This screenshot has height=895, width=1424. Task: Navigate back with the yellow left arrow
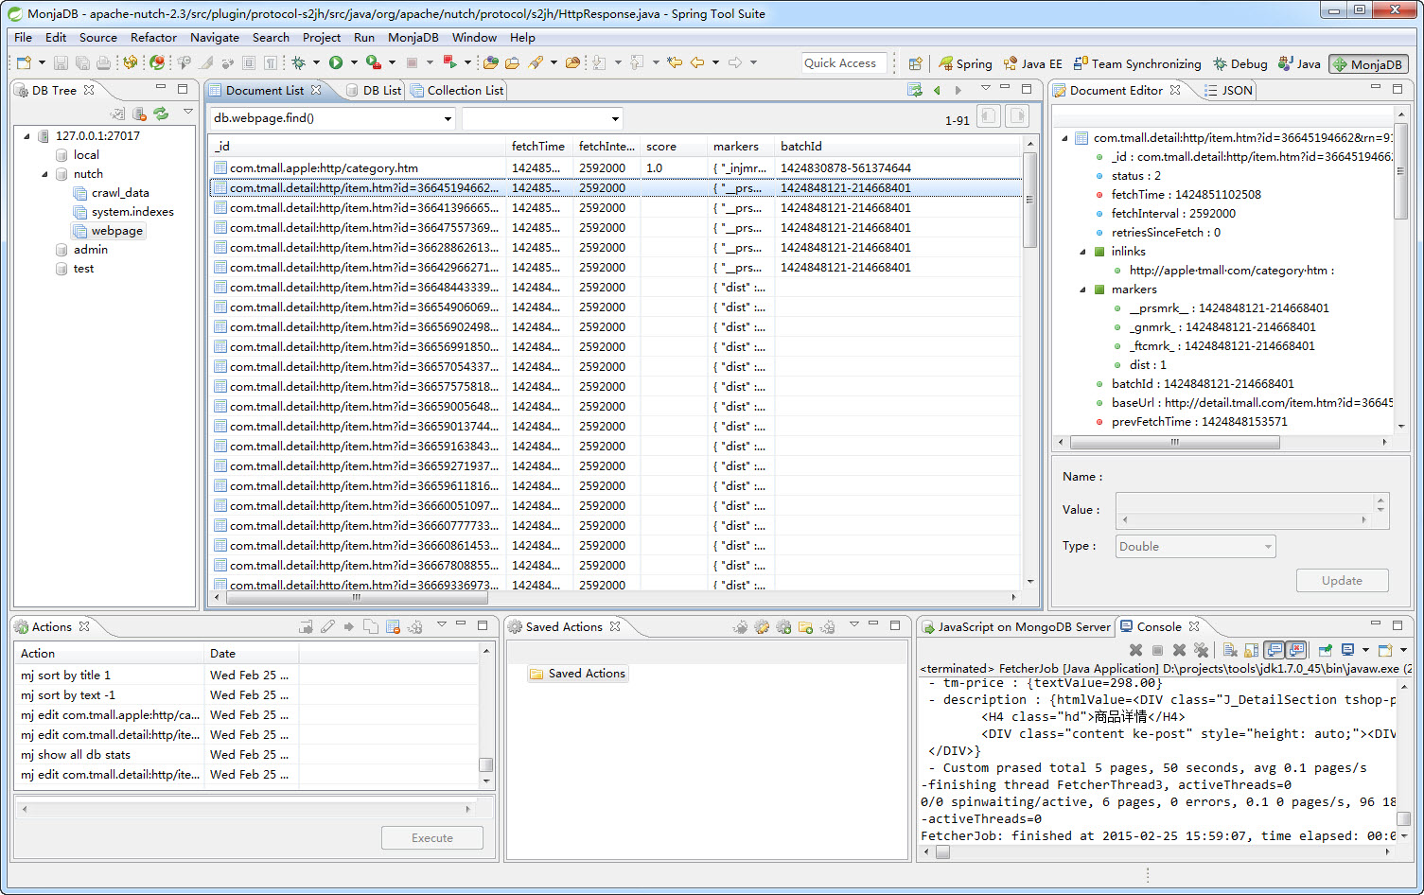coord(697,63)
